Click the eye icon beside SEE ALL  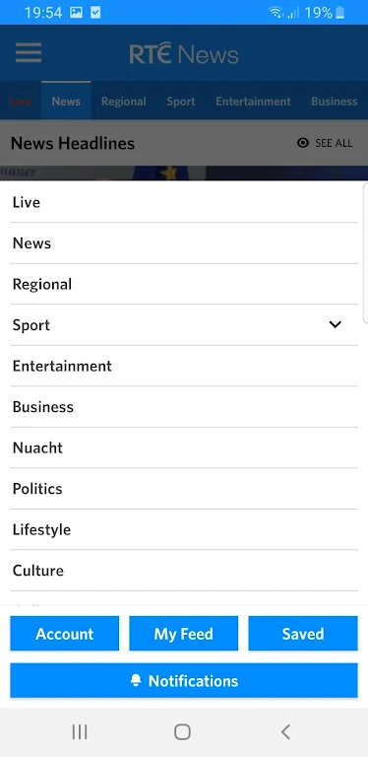[303, 143]
